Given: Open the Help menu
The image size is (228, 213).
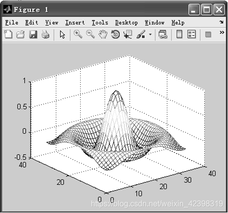Looking at the screenshot, I should coord(178,23).
